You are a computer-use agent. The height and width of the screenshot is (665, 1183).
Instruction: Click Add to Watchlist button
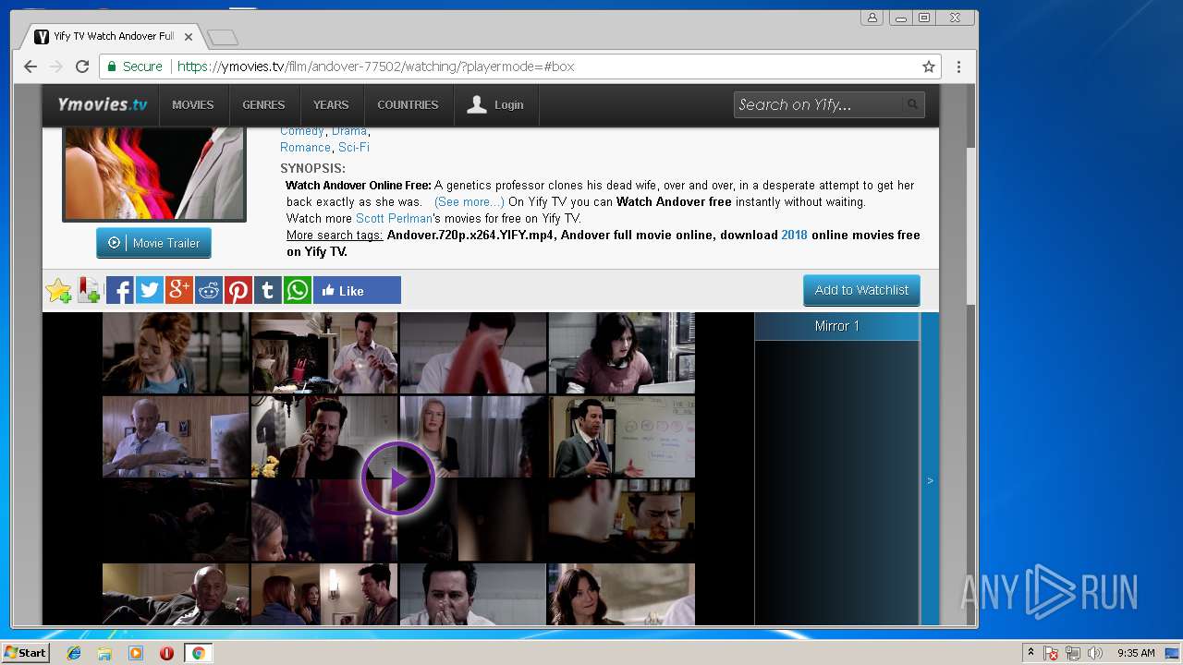pos(861,290)
